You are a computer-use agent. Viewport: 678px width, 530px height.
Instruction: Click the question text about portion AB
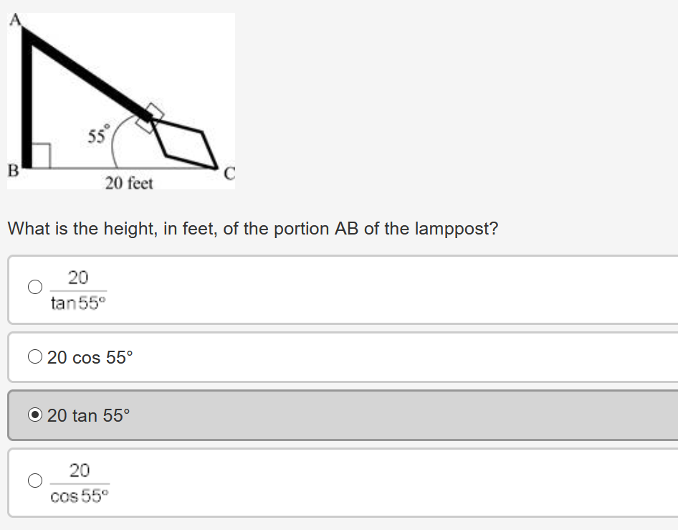[x=252, y=229]
